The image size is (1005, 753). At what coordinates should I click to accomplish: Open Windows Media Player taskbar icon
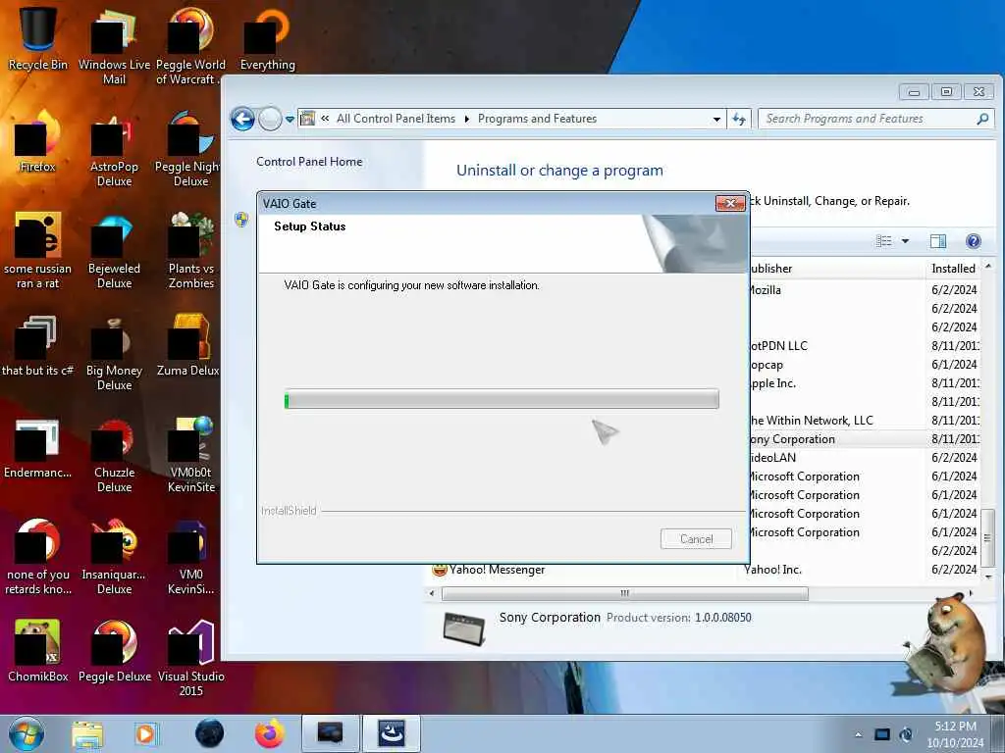145,733
